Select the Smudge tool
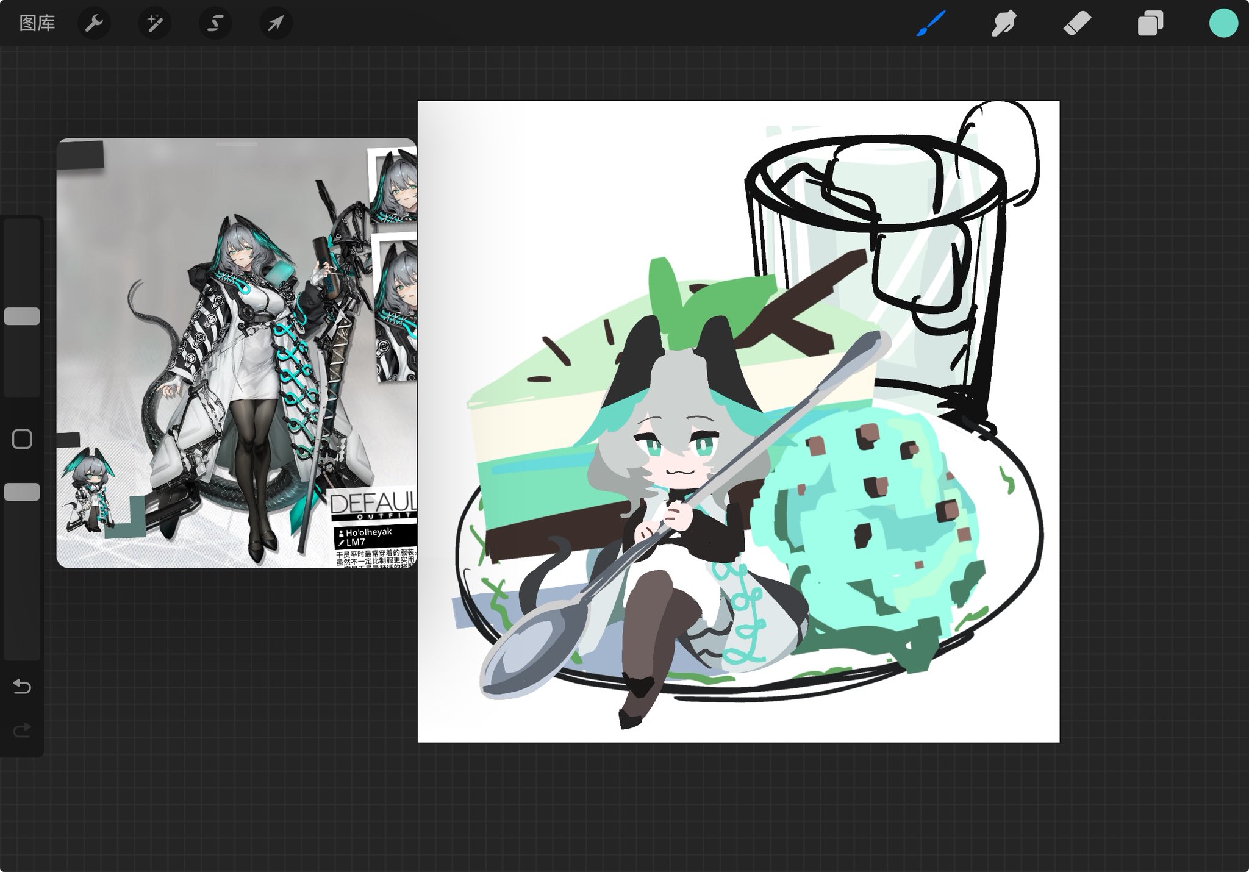Viewport: 1249px width, 872px height. tap(1004, 23)
